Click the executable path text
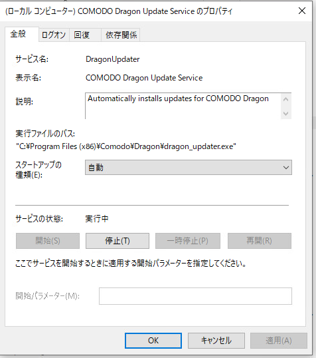 tap(125, 146)
